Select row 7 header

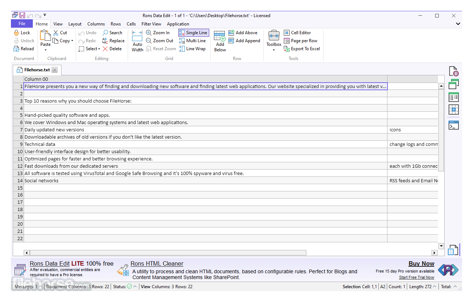point(18,130)
